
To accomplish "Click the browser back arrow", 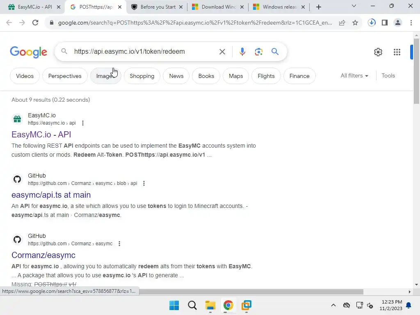I will coord(9,23).
